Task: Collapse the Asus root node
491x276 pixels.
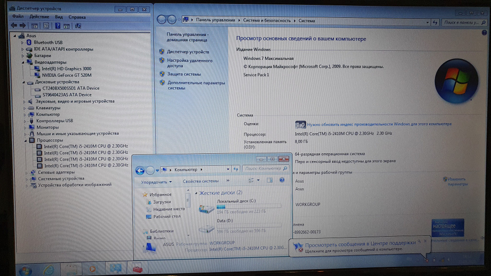Action: pos(14,36)
